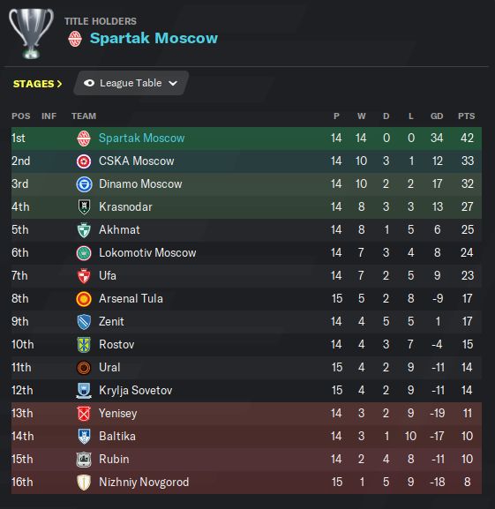Sort table by the PTS column header
Viewport: 495px width, 509px height.
tap(467, 116)
